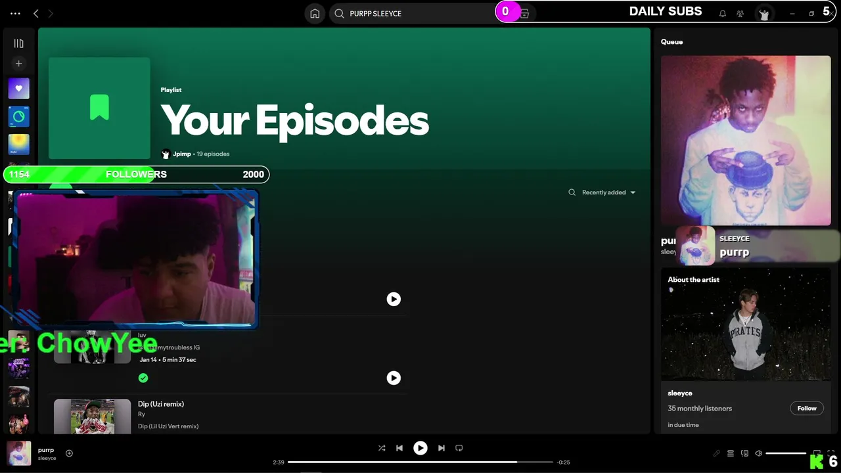
Task: Click 35 monthly listeners text
Action: point(700,409)
